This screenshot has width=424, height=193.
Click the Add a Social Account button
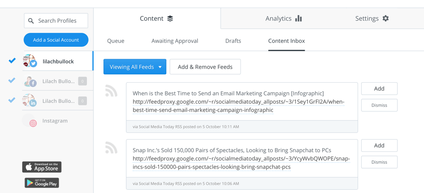point(56,40)
